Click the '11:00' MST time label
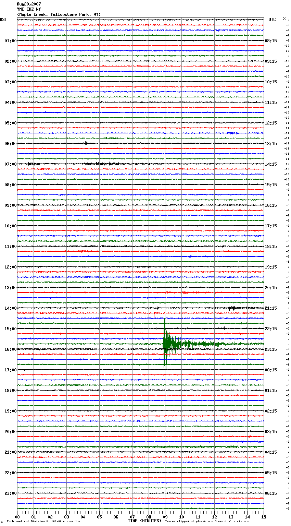The width and height of the screenshot is (291, 526). [11, 247]
